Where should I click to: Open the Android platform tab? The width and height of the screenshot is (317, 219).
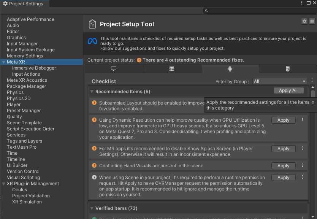(x=230, y=69)
